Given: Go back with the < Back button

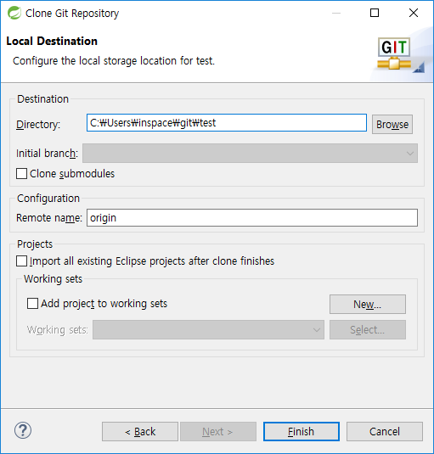Looking at the screenshot, I should pos(140,431).
